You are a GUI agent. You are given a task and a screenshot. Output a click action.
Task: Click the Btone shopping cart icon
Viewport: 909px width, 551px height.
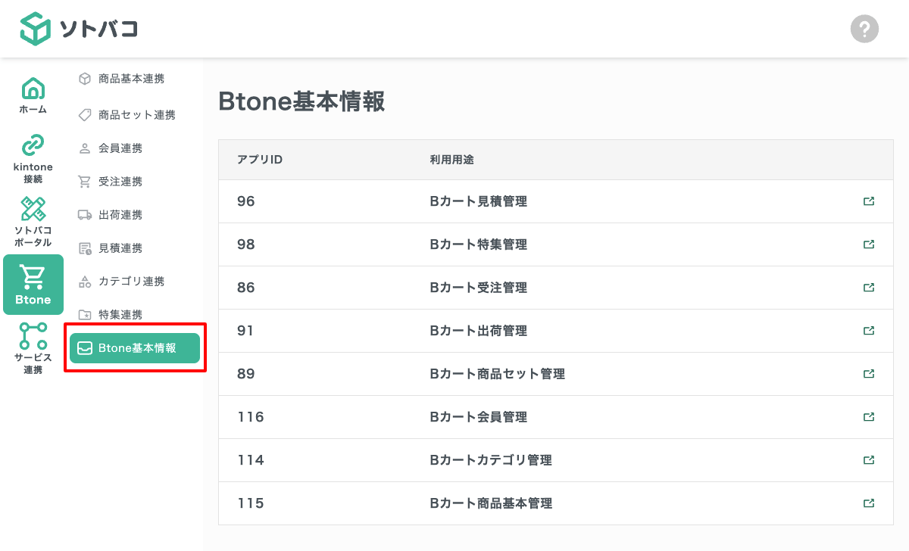(33, 277)
